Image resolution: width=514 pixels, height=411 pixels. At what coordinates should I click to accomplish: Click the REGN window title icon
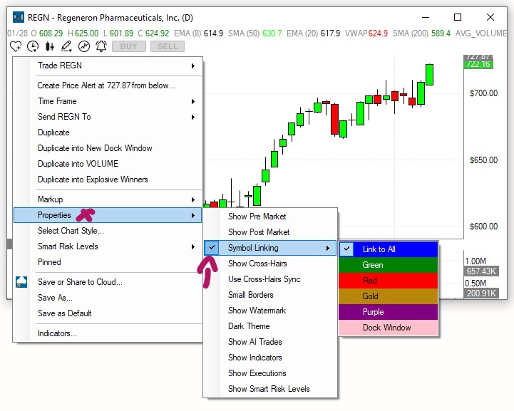[18, 17]
